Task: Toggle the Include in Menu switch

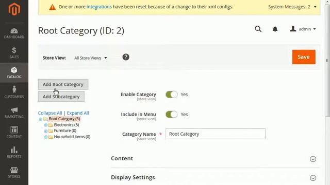Action: click(172, 114)
